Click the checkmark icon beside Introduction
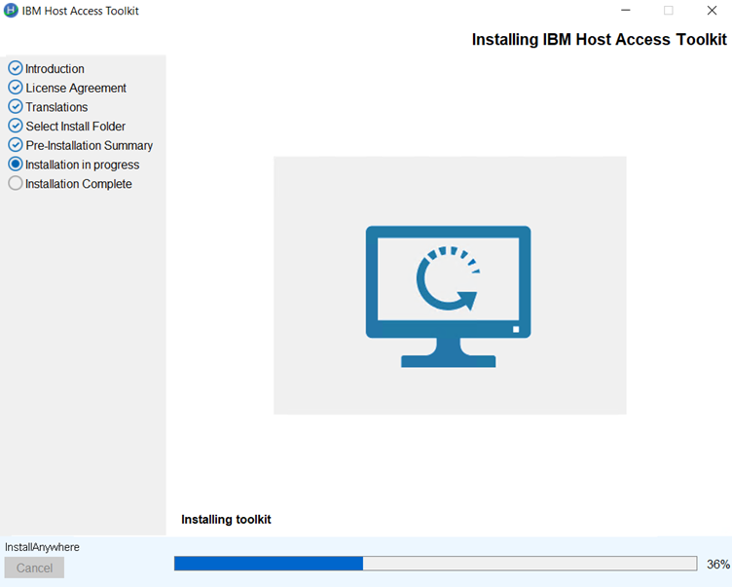732x587 pixels. [15, 68]
